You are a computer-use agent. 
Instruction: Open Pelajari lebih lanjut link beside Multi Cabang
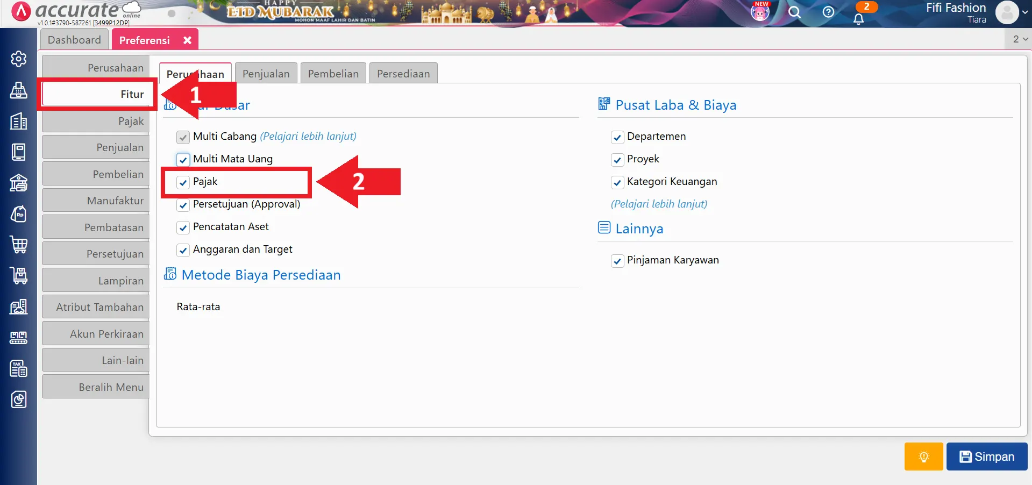click(308, 136)
